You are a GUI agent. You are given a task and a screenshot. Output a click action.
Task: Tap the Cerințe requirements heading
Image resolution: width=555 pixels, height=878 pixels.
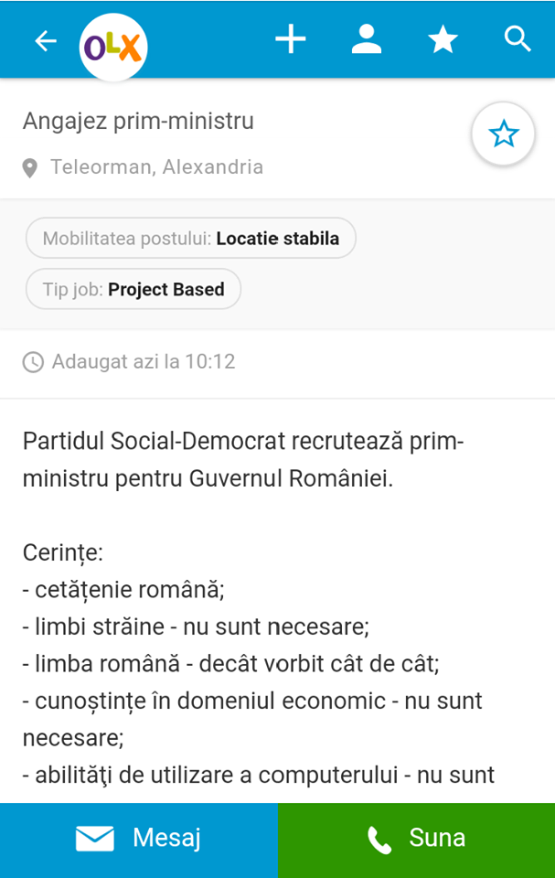pyautogui.click(x=63, y=552)
